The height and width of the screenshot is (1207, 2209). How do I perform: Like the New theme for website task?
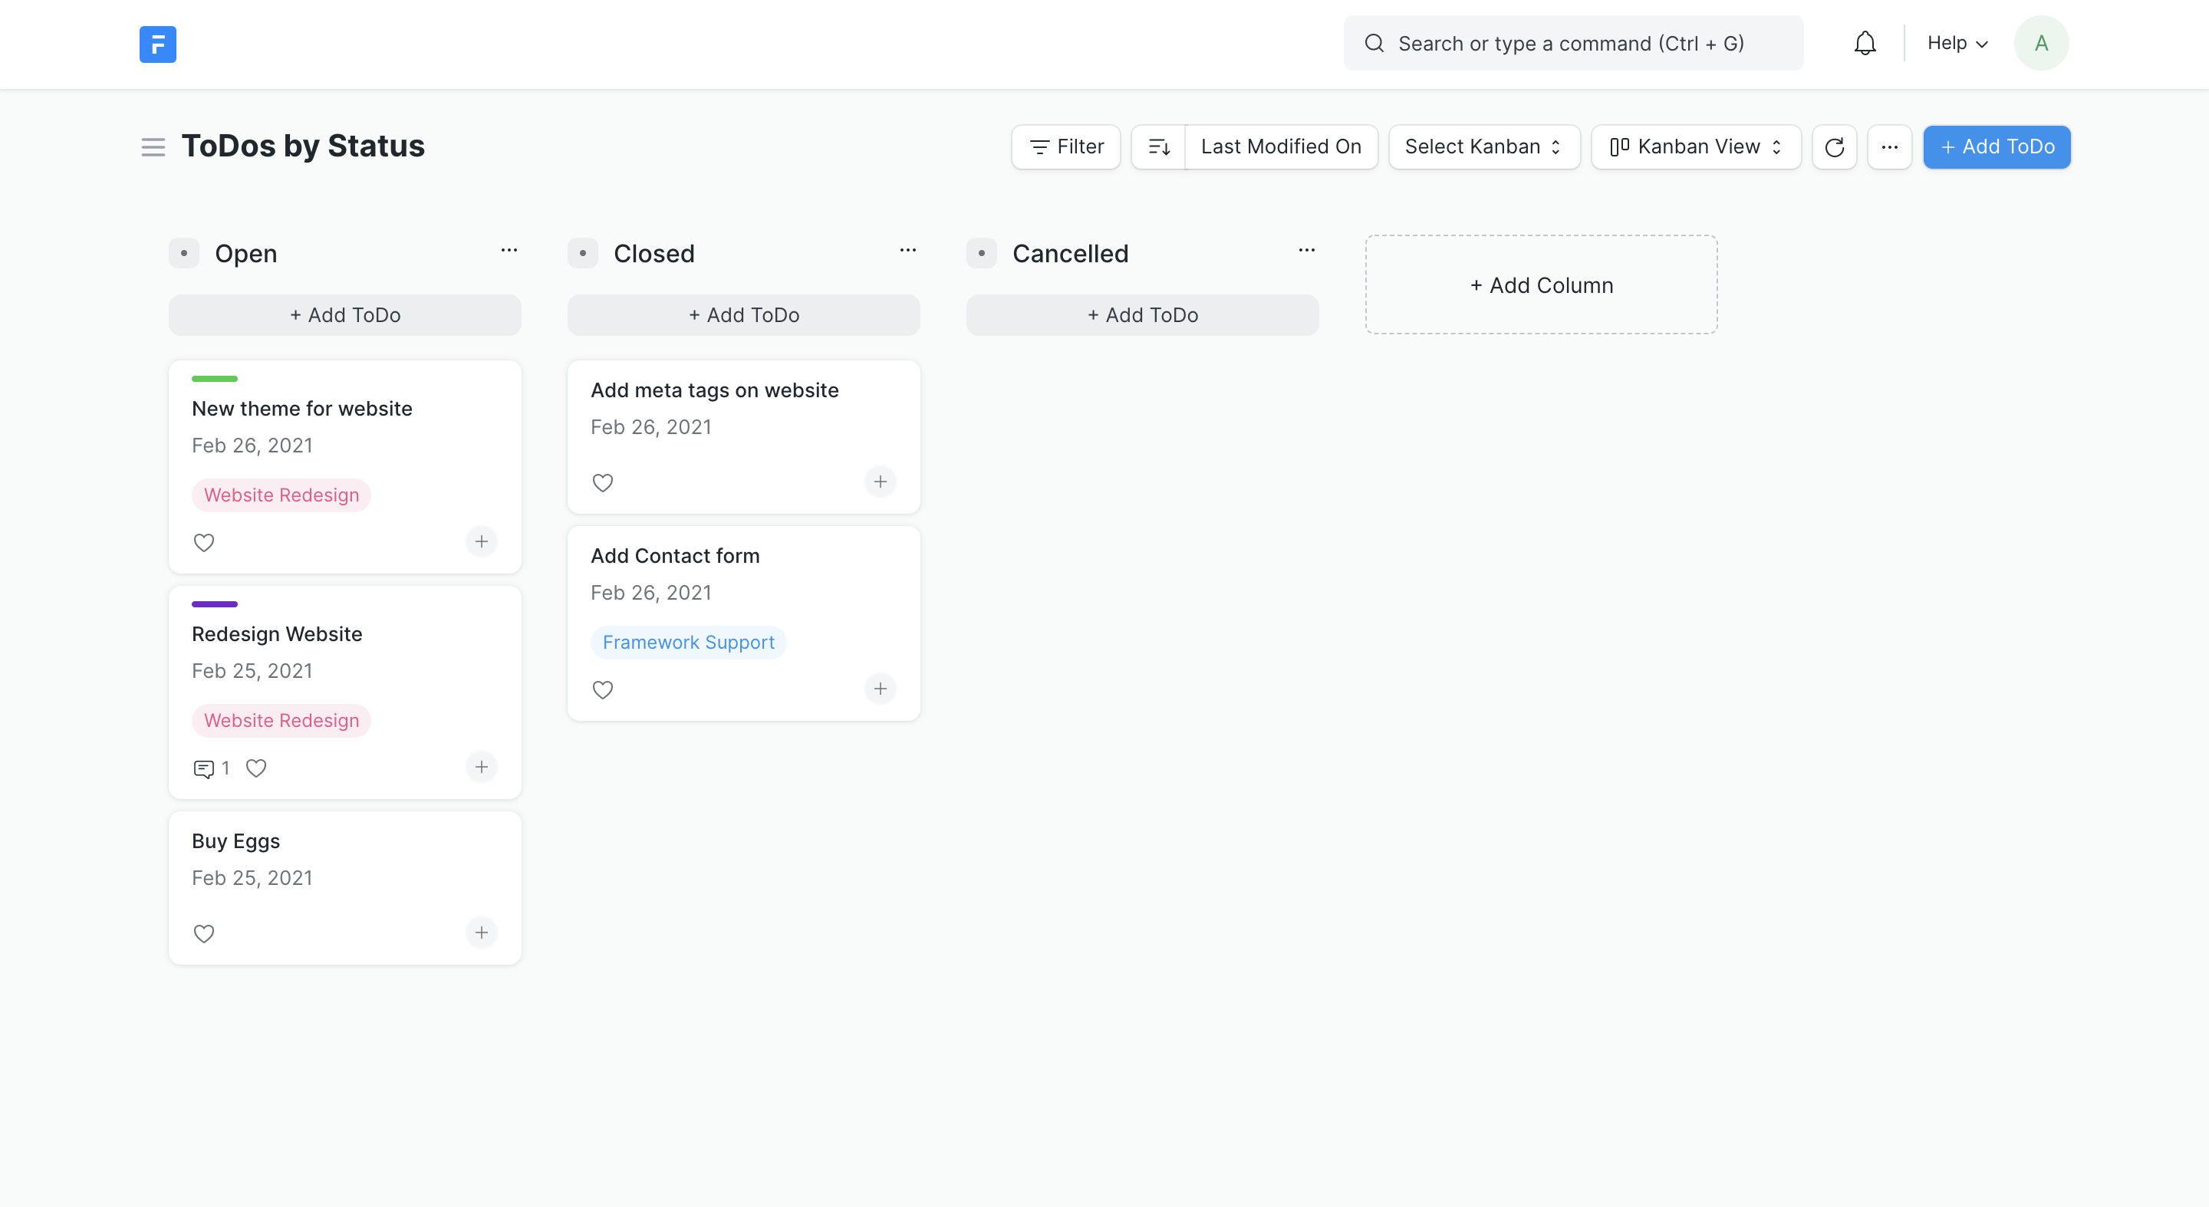(x=204, y=543)
